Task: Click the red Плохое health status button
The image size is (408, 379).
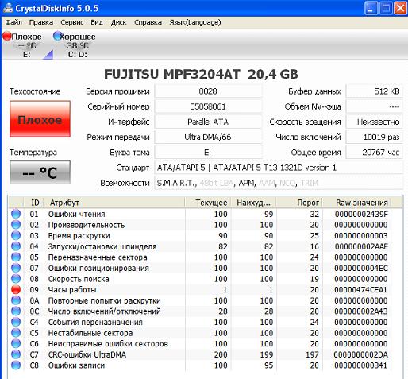Action: click(40, 119)
